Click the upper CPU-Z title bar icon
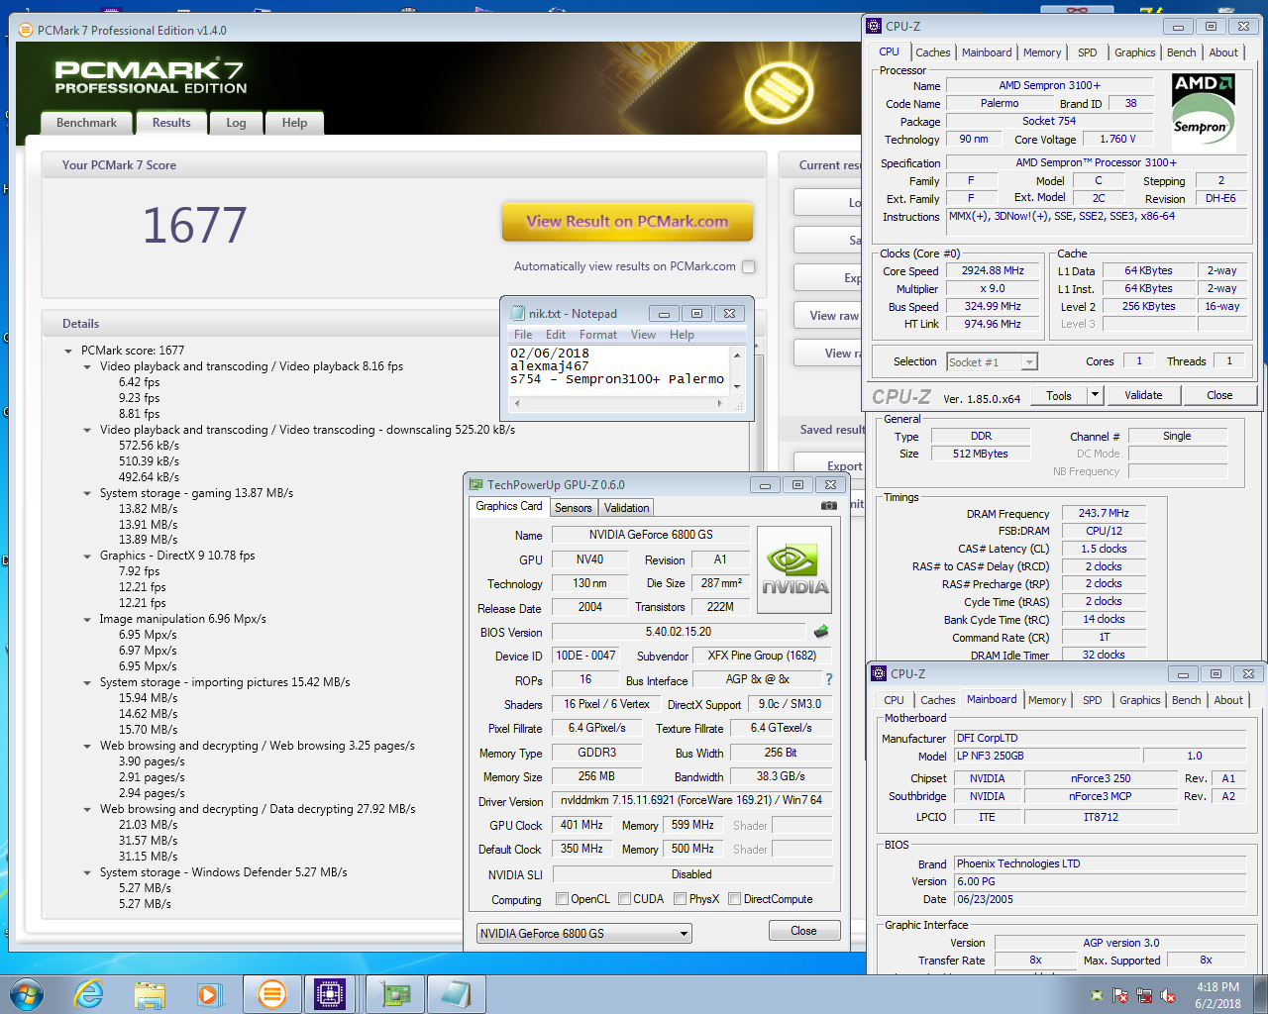Screen dimensions: 1268x1014 [874, 27]
